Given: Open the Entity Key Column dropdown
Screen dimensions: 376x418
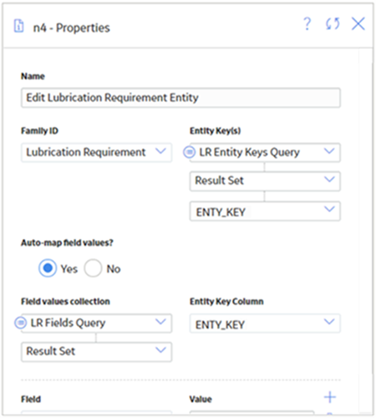Looking at the screenshot, I should click(x=265, y=324).
